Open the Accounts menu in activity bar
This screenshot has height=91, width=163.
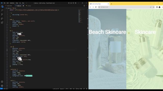coord(2,82)
